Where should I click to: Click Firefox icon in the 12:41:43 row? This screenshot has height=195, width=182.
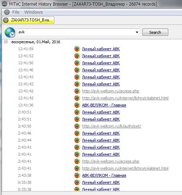point(77,77)
